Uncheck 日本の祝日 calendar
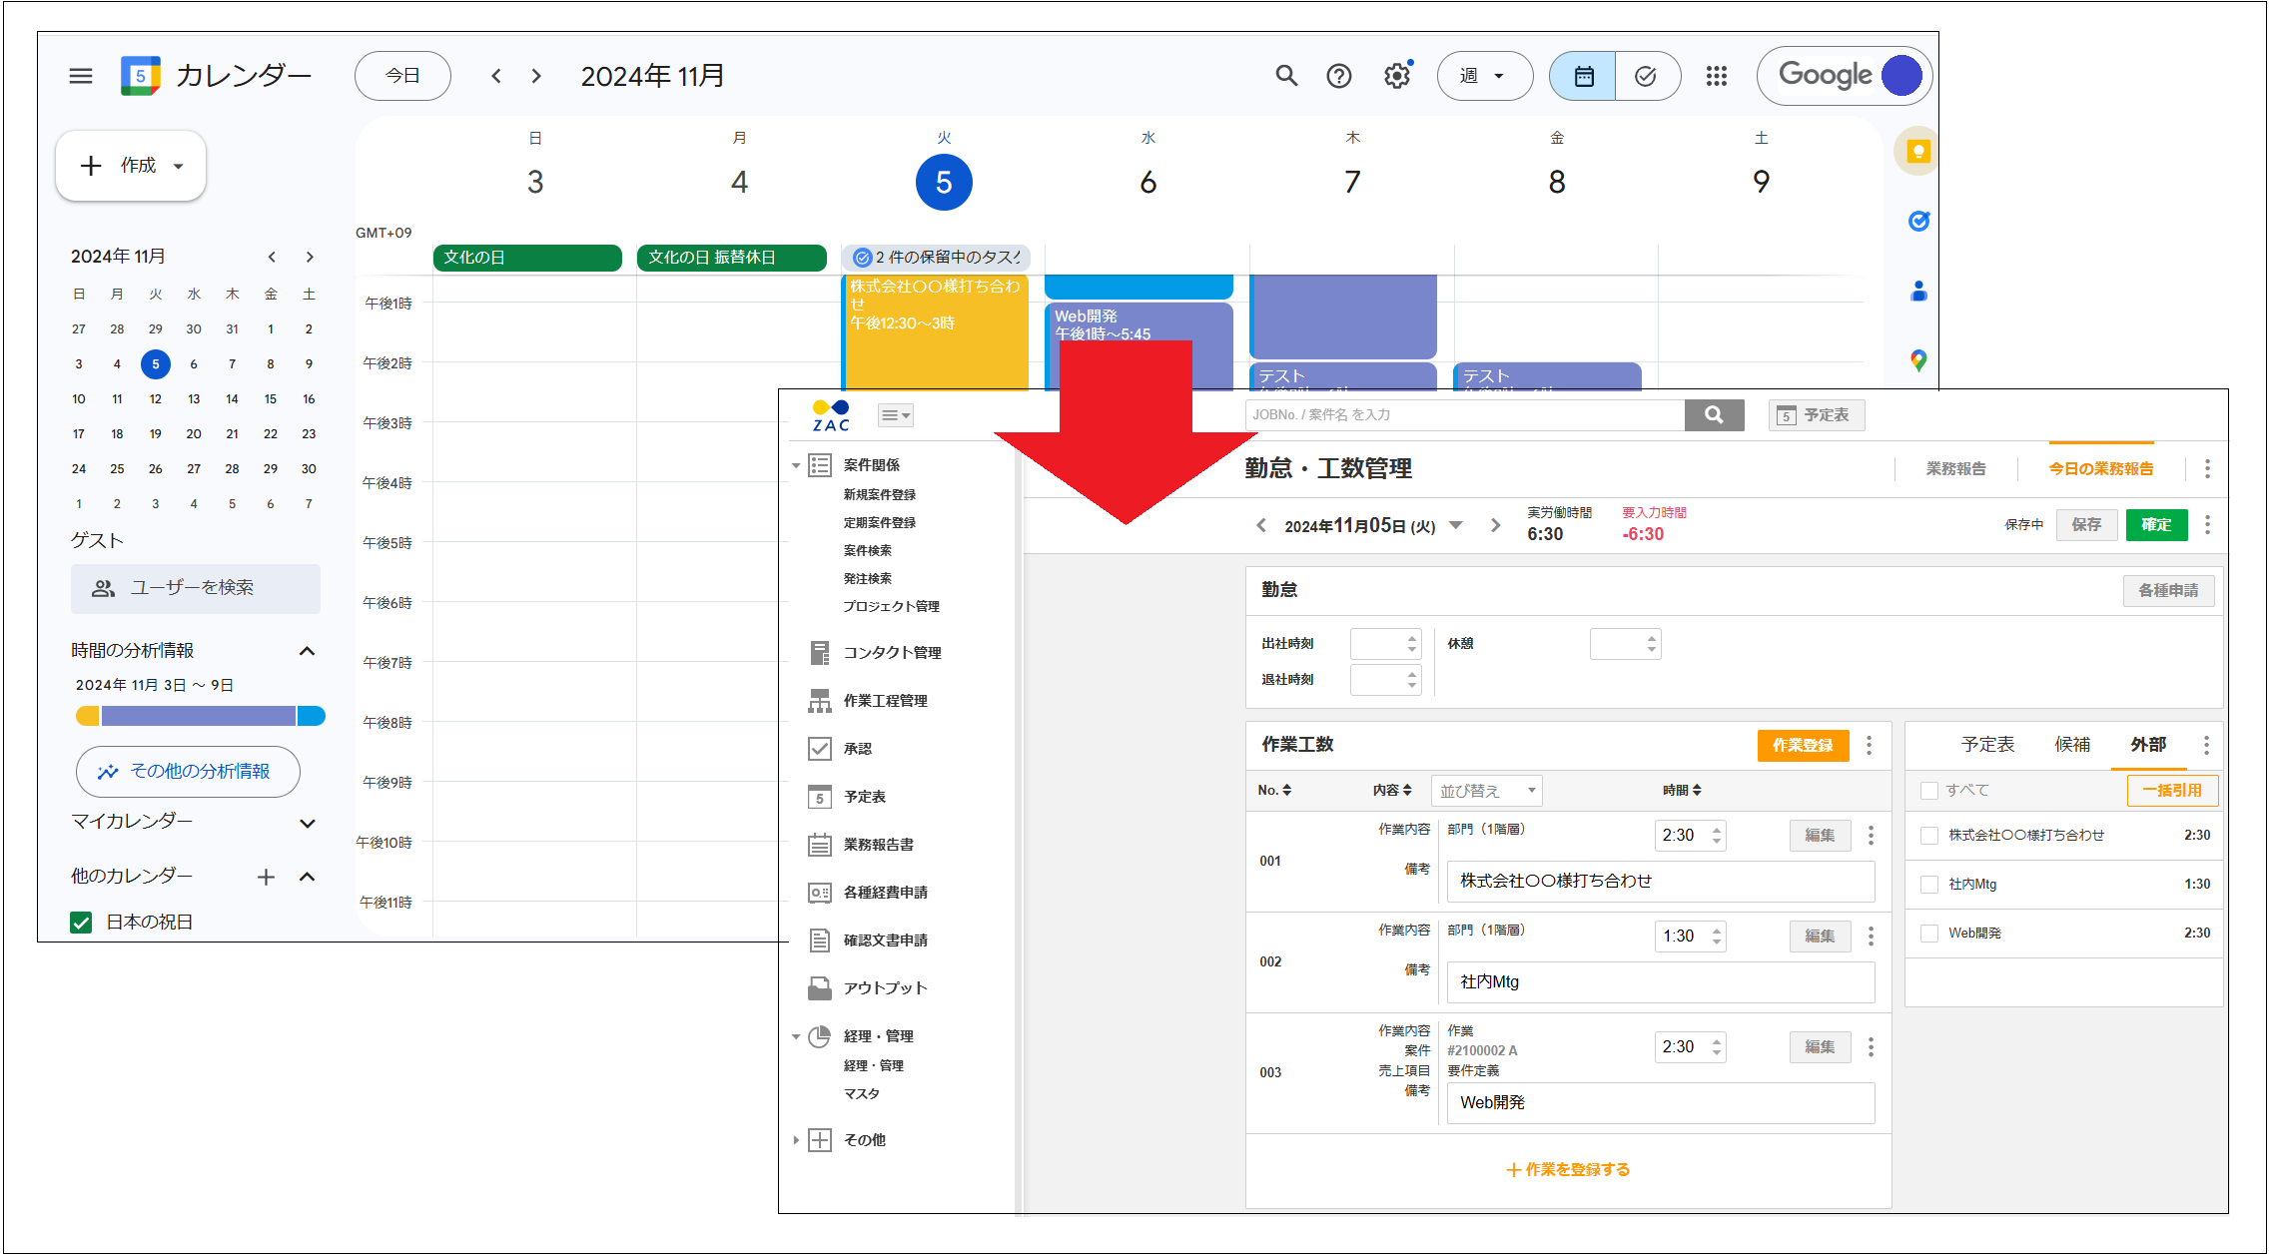This screenshot has height=1258, width=2271. (81, 922)
